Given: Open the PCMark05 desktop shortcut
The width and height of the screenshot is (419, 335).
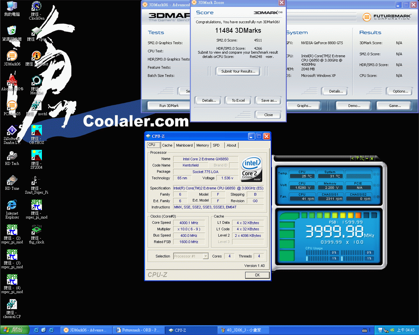Looking at the screenshot, I should [12, 108].
